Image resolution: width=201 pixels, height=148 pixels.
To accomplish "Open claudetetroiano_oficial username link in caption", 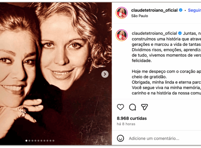I will (x=154, y=33).
